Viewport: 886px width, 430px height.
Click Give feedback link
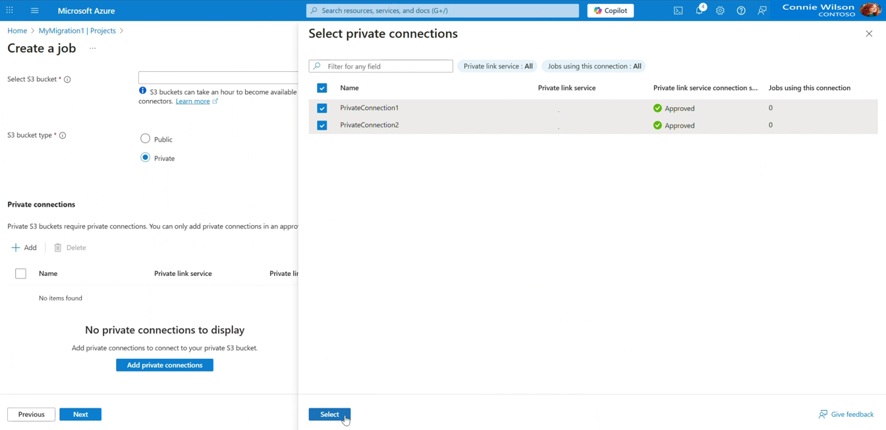click(846, 414)
